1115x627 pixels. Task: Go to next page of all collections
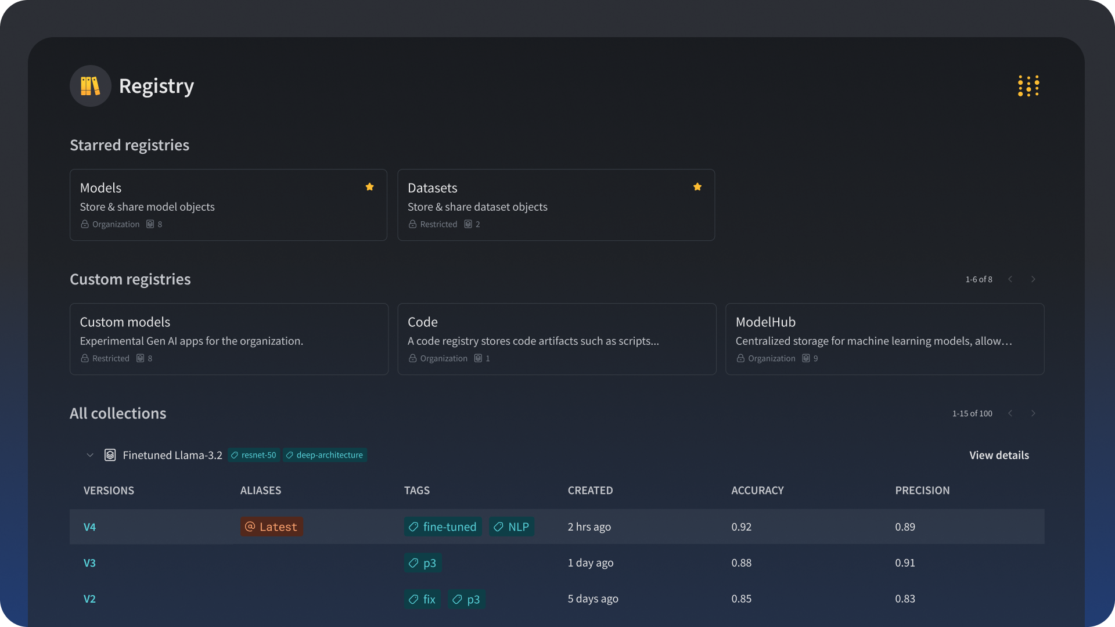tap(1033, 413)
